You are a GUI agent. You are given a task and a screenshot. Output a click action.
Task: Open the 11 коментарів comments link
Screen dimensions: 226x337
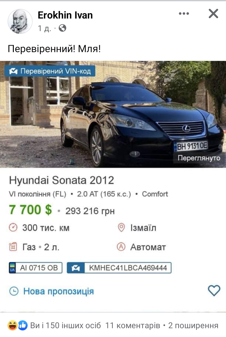click(x=132, y=325)
